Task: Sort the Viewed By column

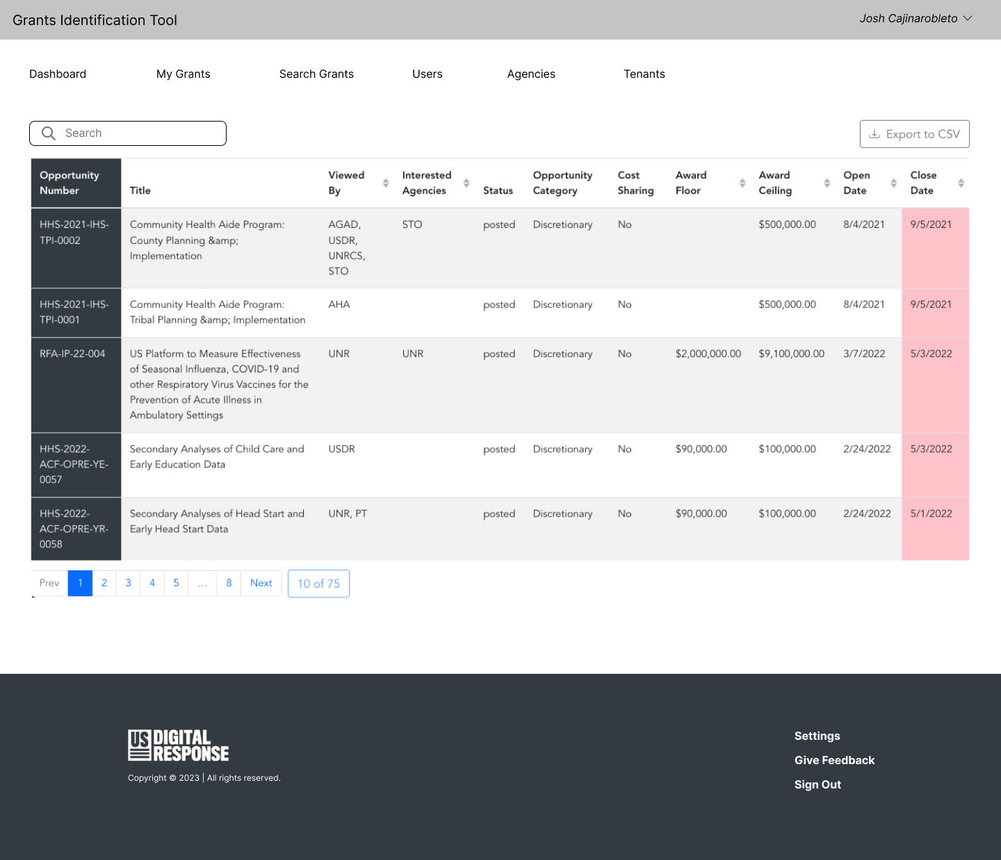Action: coord(386,183)
